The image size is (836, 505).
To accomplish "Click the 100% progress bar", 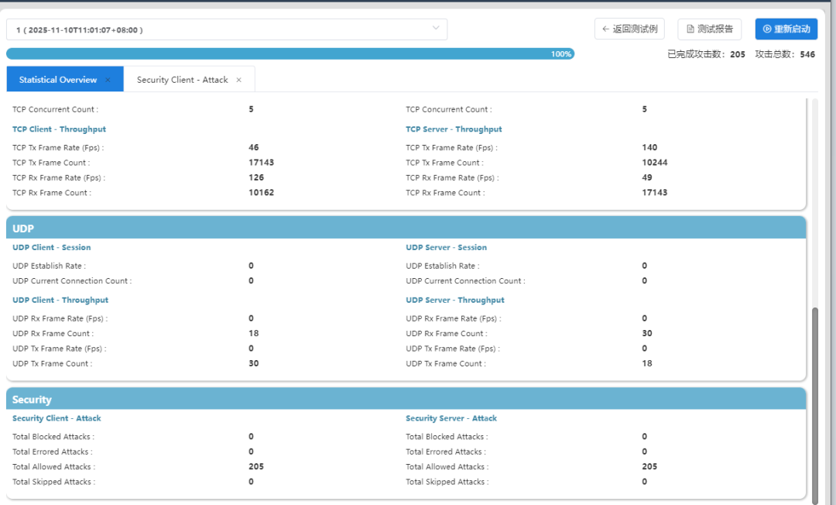I will pos(290,54).
